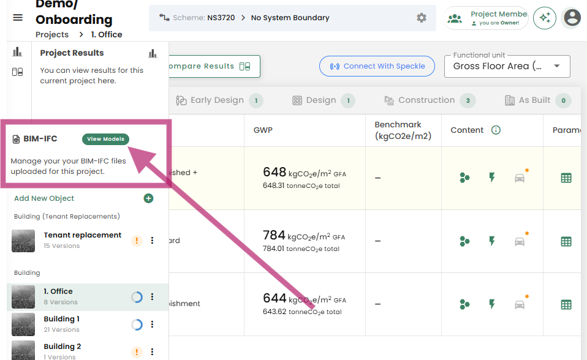Viewport: 587px width, 360px height.
Task: Open the user profile avatar
Action: (572, 18)
